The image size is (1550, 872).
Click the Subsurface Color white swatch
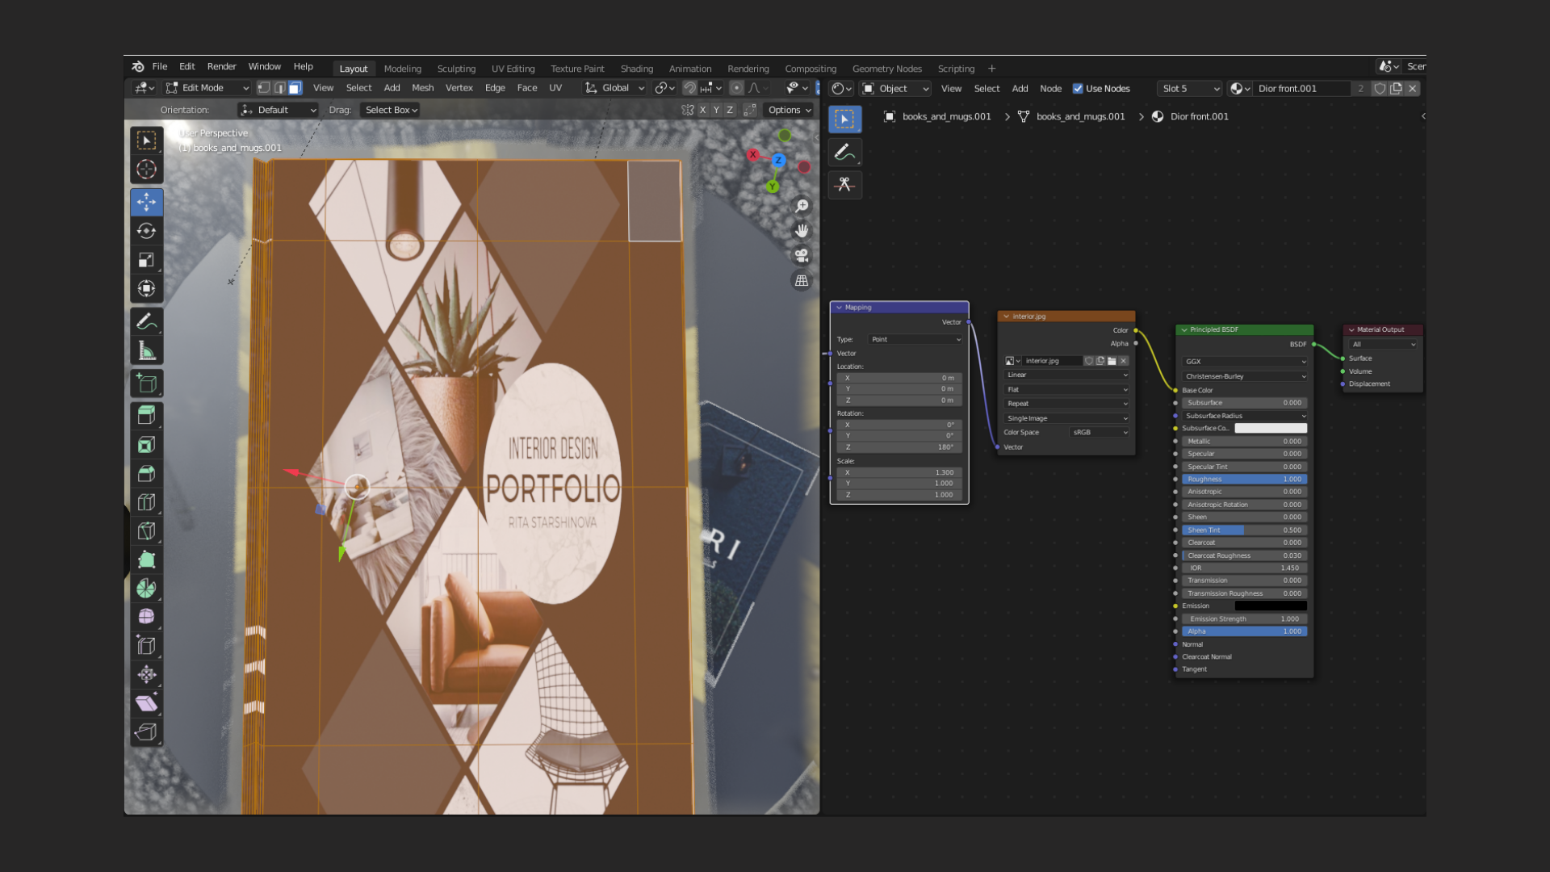point(1271,429)
